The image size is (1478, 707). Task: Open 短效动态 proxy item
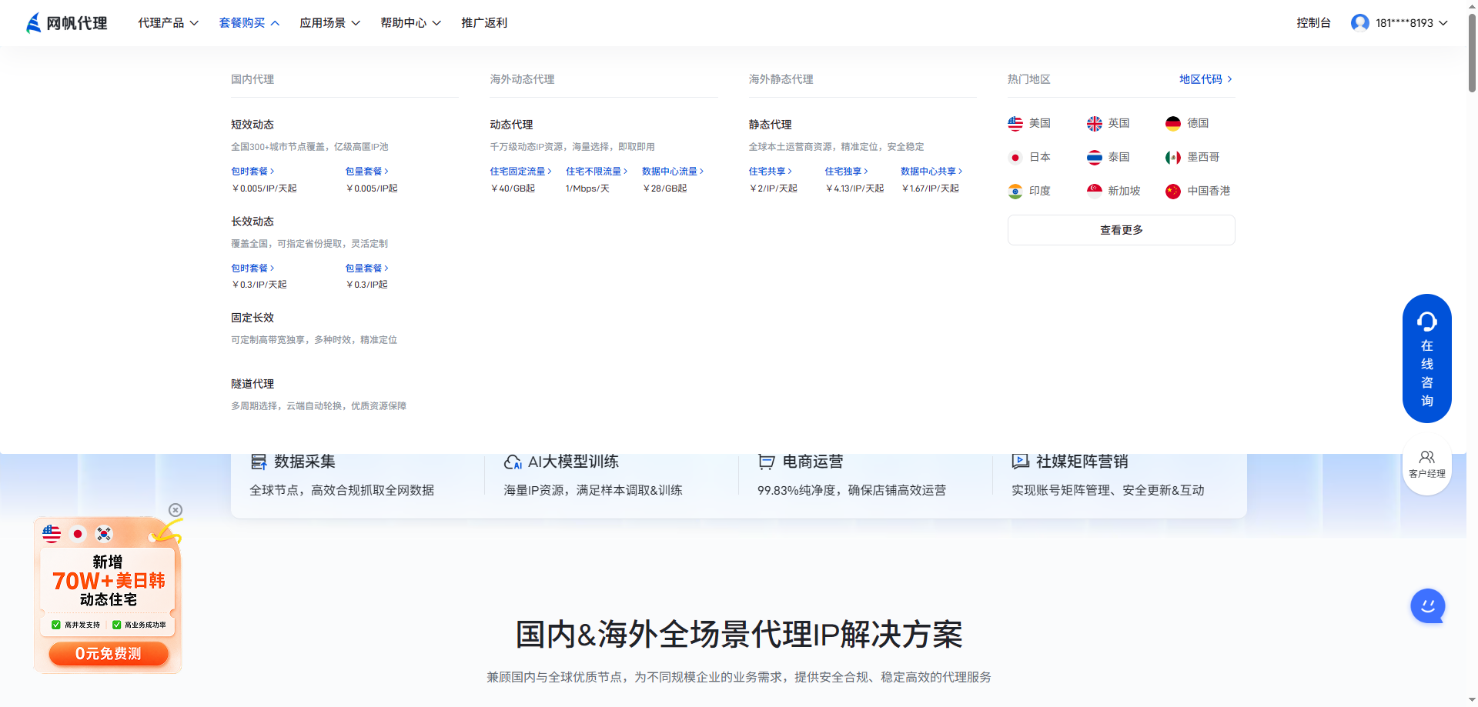[252, 125]
